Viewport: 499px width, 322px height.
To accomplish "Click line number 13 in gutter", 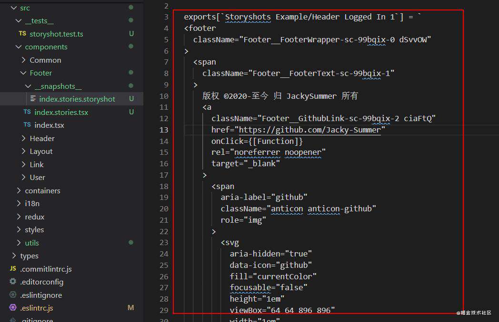I will click(x=164, y=130).
